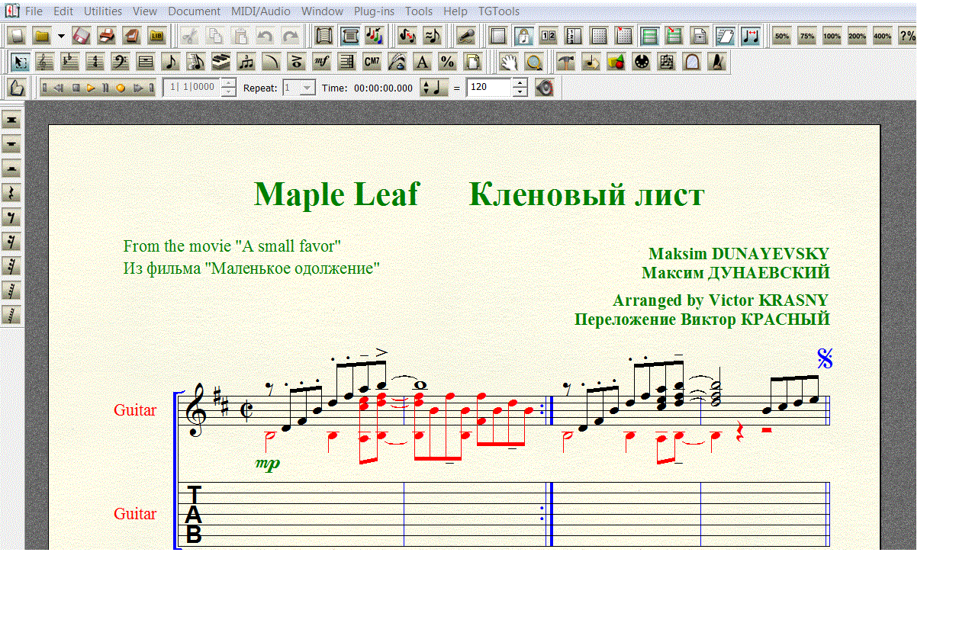Select the Graphics shapes tool
Viewport: 972px width, 623px height.
pyautogui.click(x=616, y=62)
